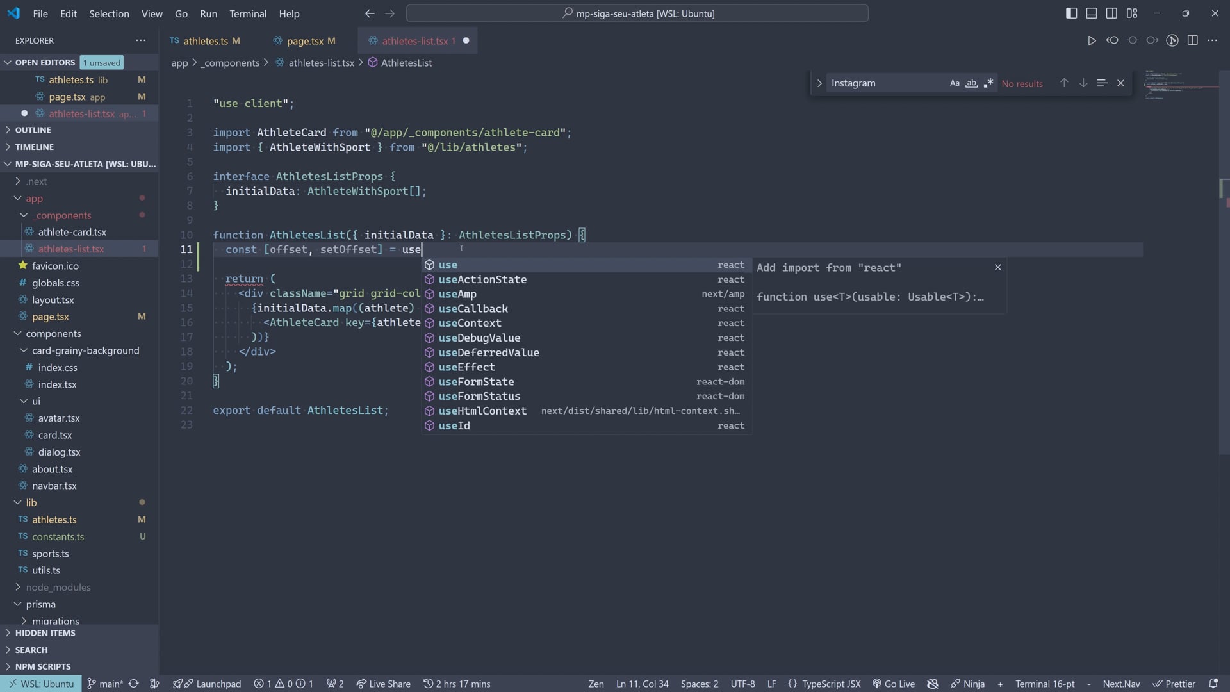Click the source control sync icon

click(134, 684)
